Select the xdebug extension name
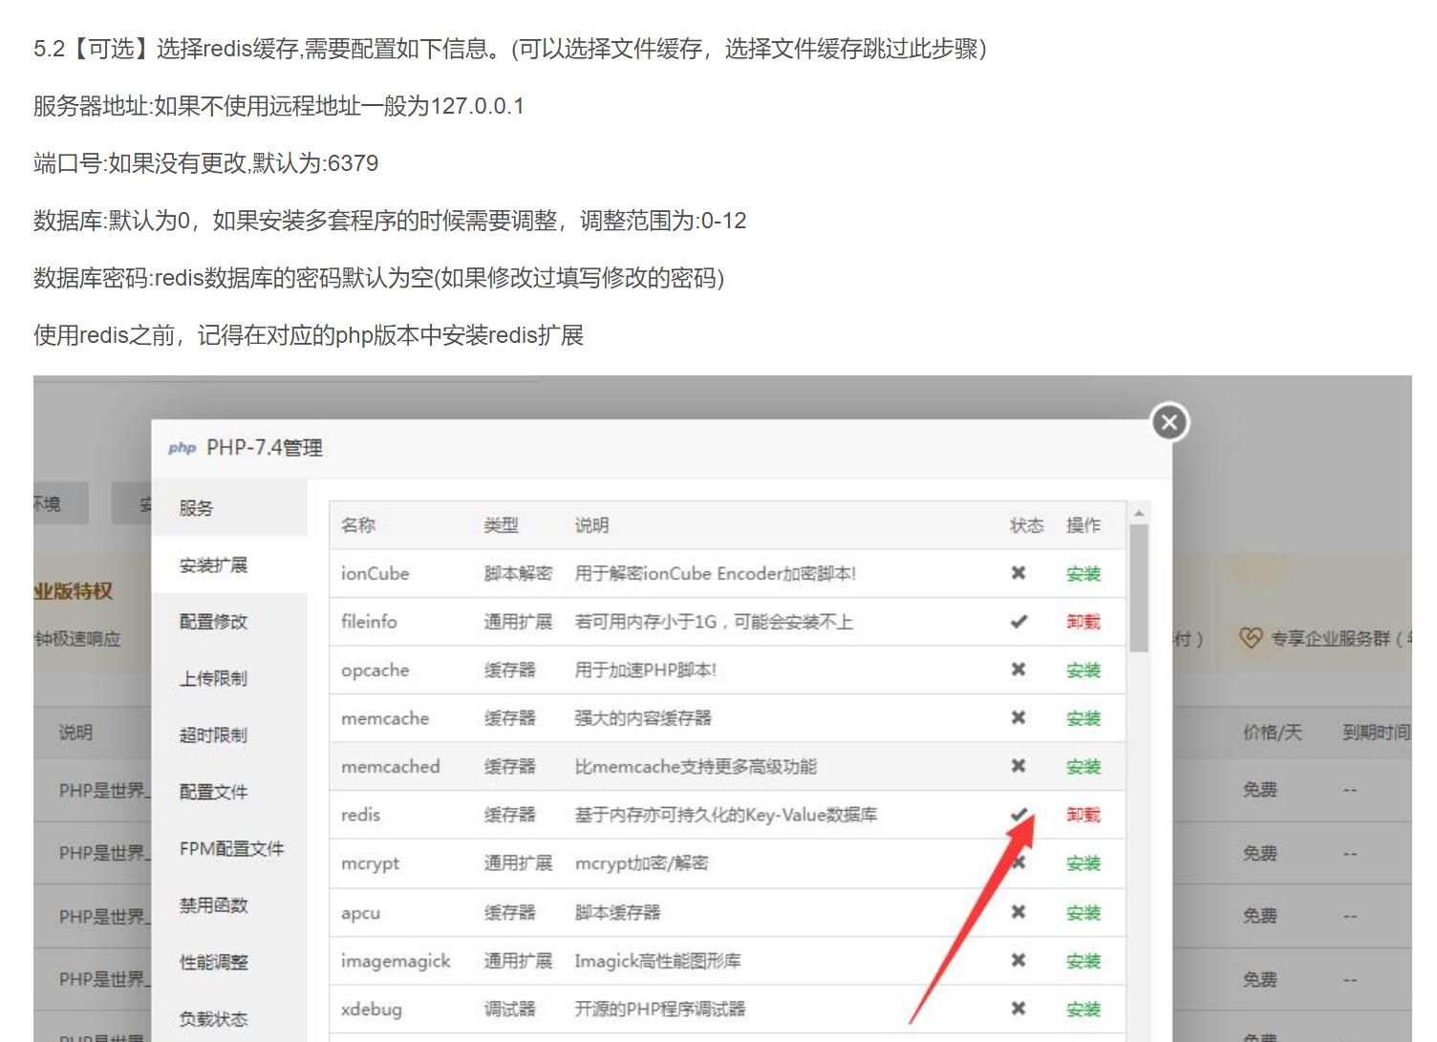This screenshot has height=1042, width=1437. coord(371,1009)
